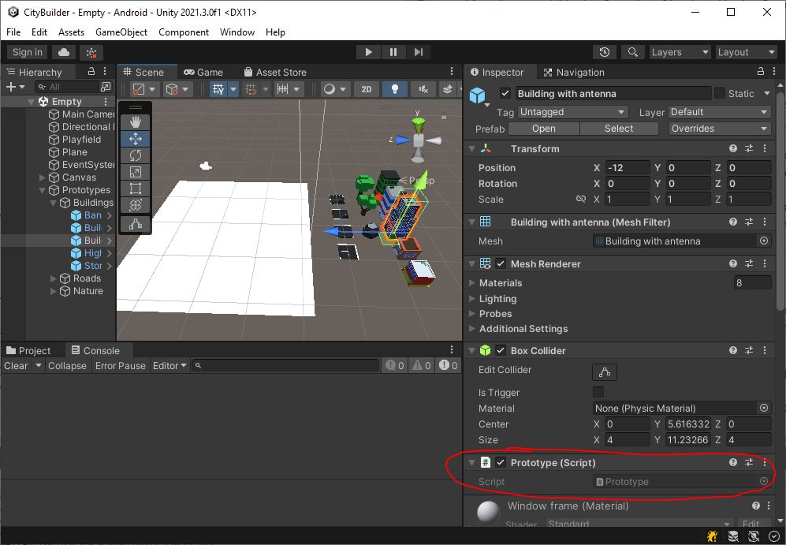This screenshot has width=786, height=545.
Task: Open the cloud services icon
Action: (64, 52)
